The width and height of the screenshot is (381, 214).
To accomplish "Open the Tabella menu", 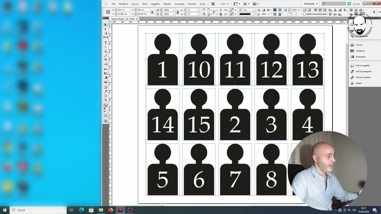I will point(167,4).
